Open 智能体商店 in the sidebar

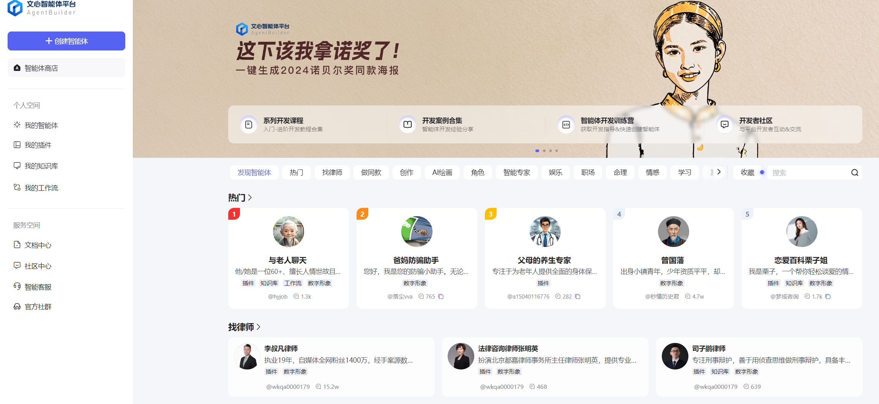66,68
